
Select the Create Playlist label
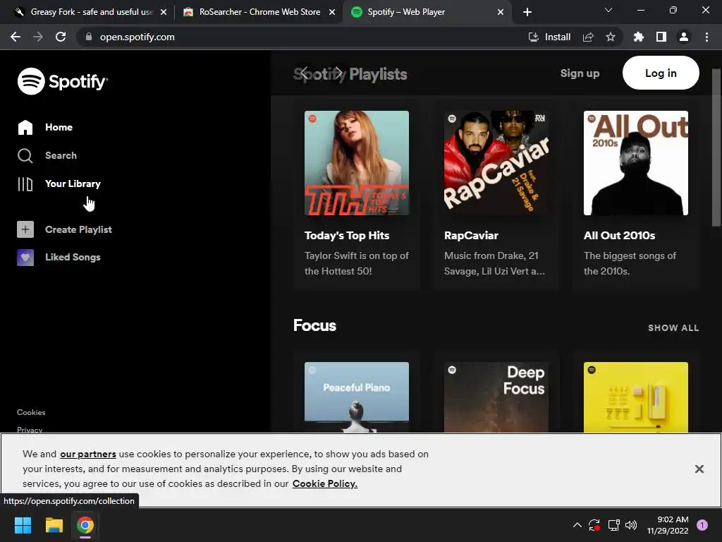78,229
